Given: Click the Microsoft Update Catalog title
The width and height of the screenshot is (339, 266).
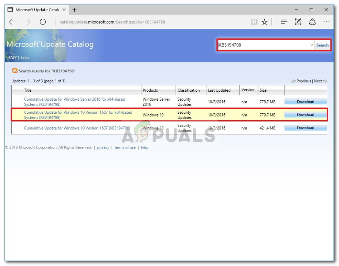Looking at the screenshot, I should [50, 44].
